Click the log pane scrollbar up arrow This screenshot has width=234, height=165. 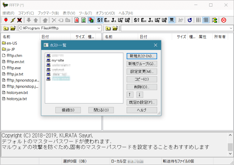(x=230, y=135)
